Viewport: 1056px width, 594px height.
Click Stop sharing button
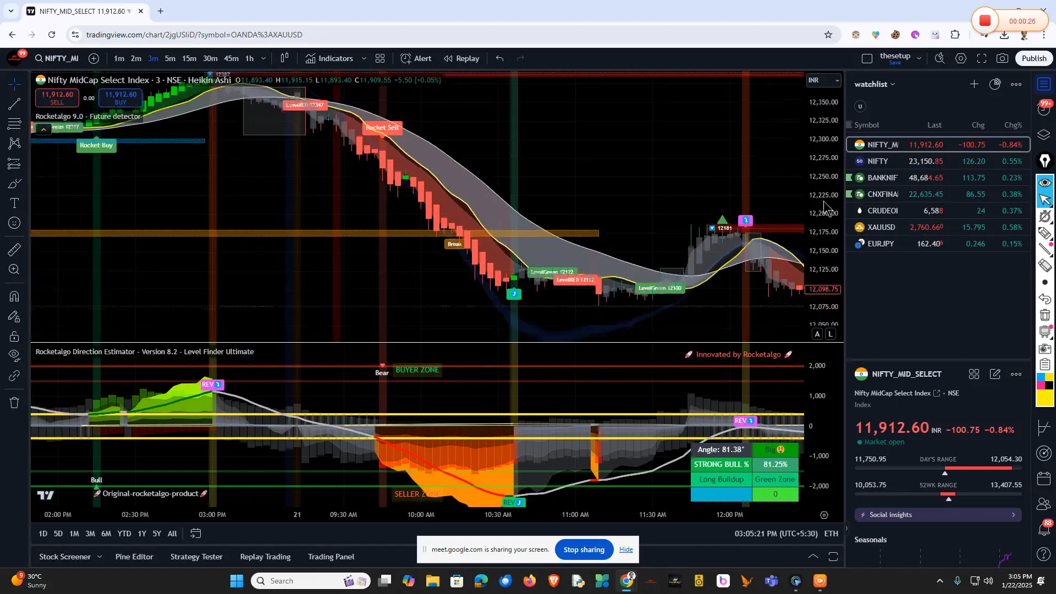[x=584, y=549]
